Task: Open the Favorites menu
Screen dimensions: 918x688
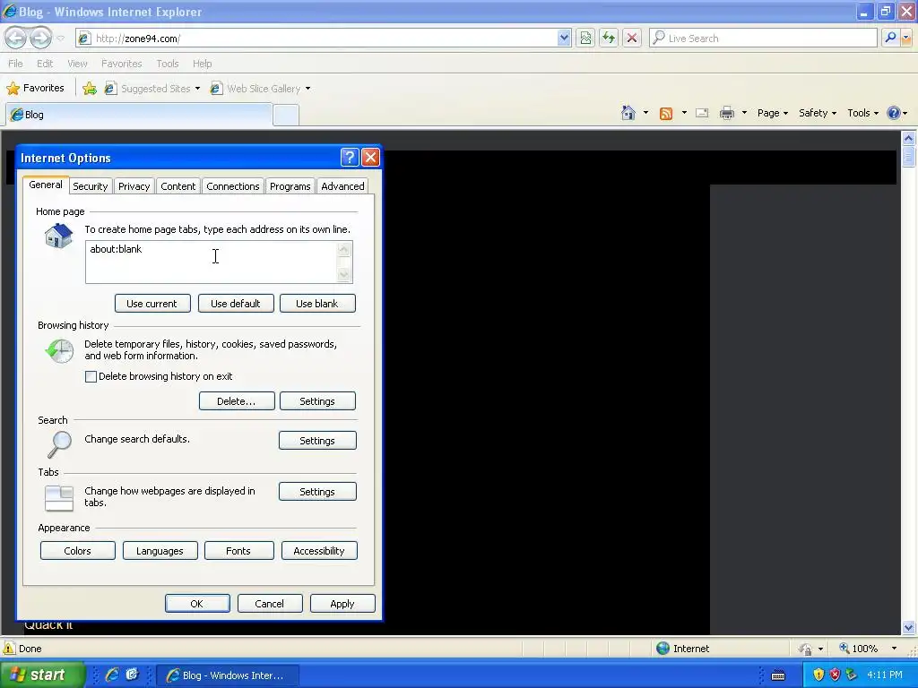Action: tap(121, 64)
